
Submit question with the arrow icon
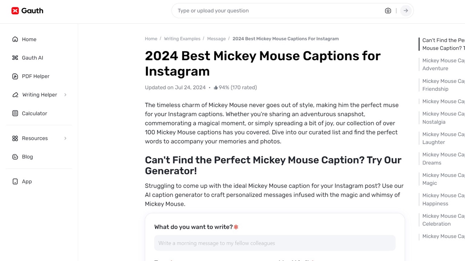click(405, 11)
